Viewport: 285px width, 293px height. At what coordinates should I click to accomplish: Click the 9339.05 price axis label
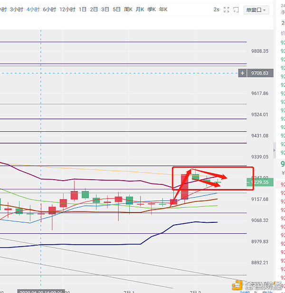(x=260, y=157)
